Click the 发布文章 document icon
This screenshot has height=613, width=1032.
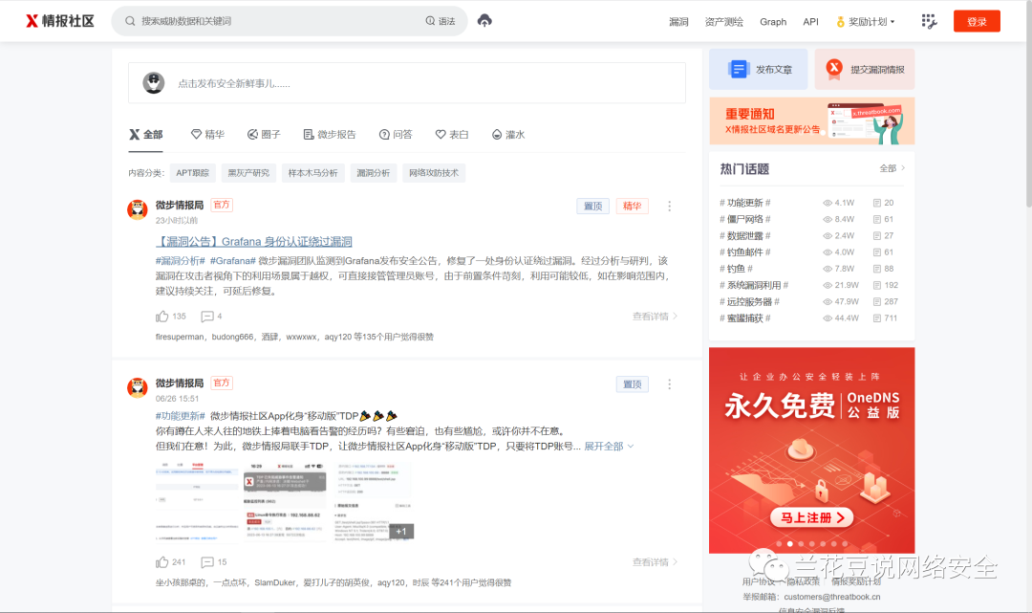(x=738, y=69)
